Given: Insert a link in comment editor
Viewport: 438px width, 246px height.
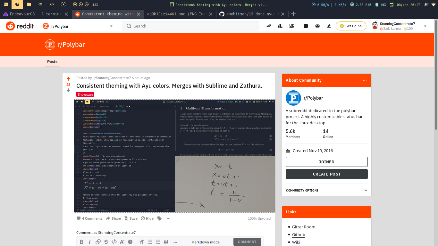Looking at the screenshot, I should coord(98,242).
